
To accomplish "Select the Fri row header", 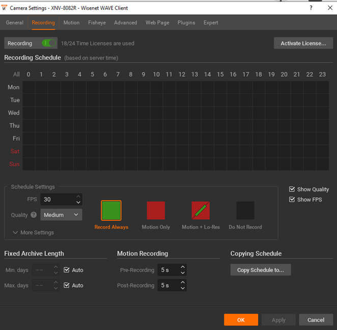I will (16, 138).
